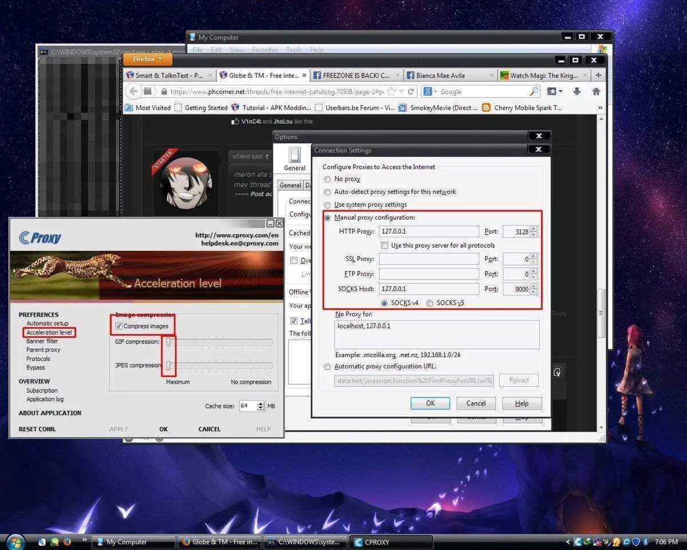Click OK in CProxy window

click(x=164, y=429)
